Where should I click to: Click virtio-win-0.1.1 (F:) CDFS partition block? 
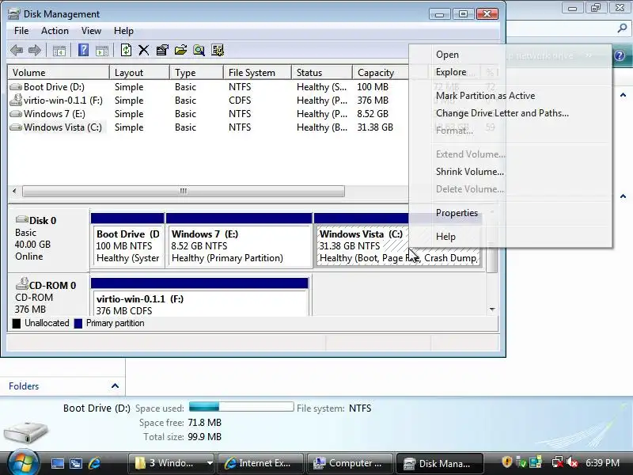click(200, 303)
